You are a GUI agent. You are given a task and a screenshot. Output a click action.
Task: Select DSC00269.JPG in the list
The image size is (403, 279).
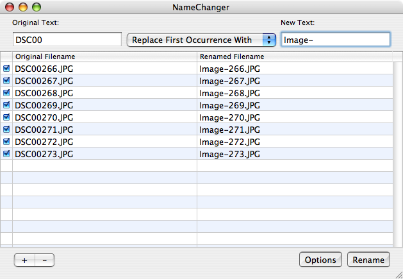pos(44,106)
